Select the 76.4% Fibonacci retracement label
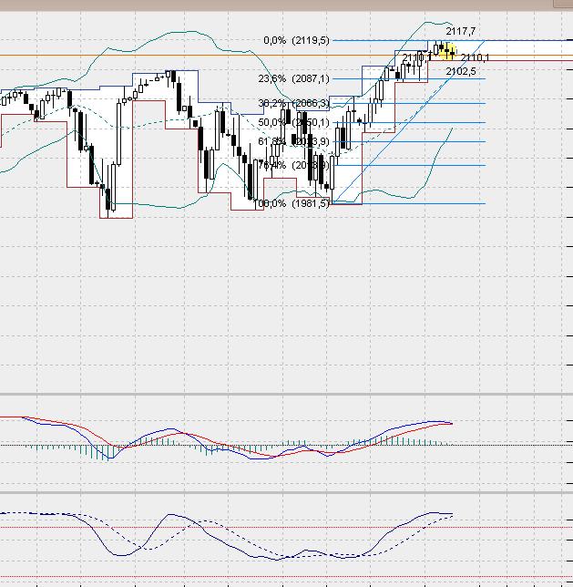The image size is (573, 587). 293,165
